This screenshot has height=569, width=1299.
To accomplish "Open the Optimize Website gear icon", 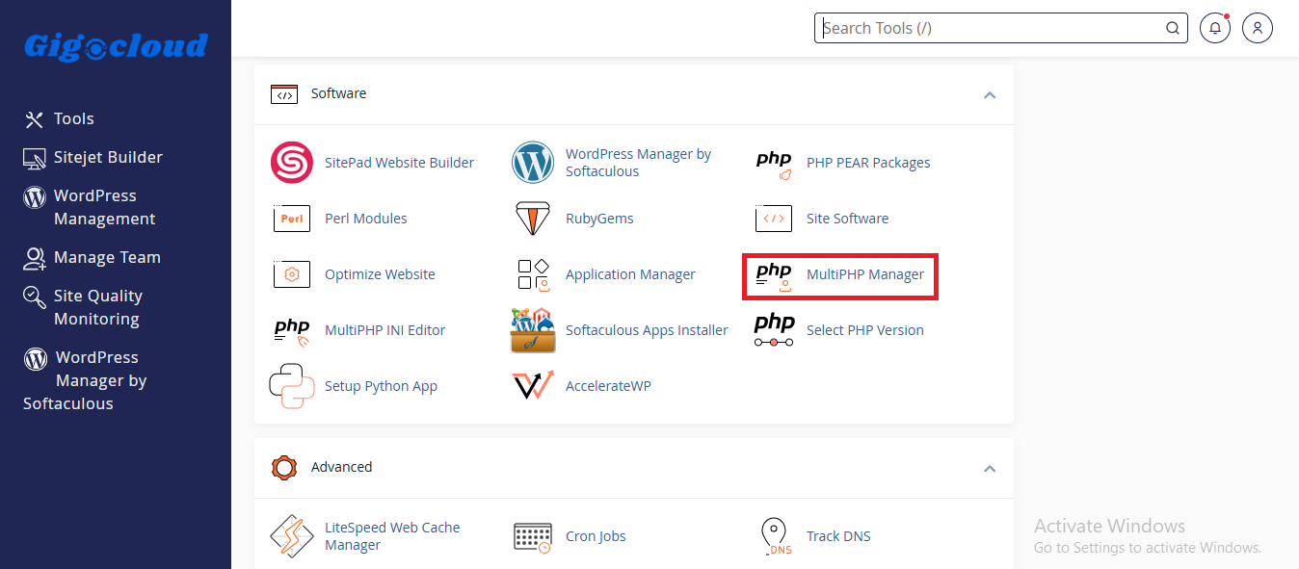I will point(291,274).
